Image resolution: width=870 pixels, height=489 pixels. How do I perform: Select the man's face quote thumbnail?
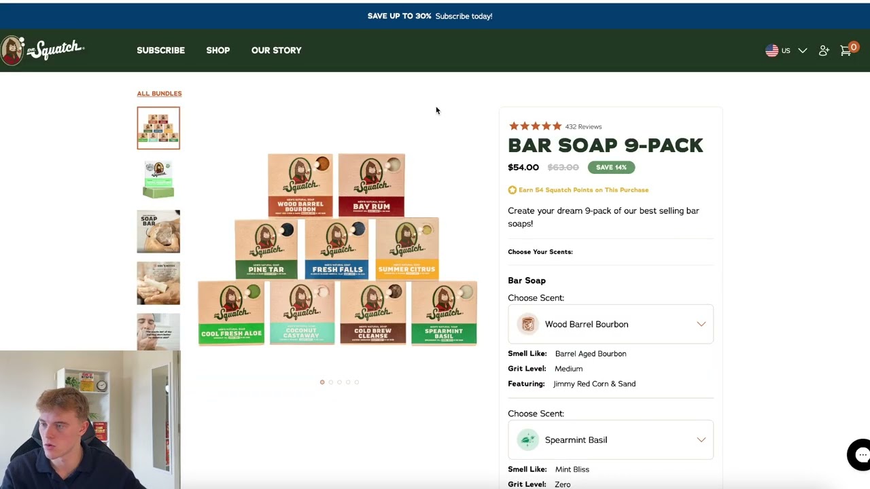(x=158, y=331)
